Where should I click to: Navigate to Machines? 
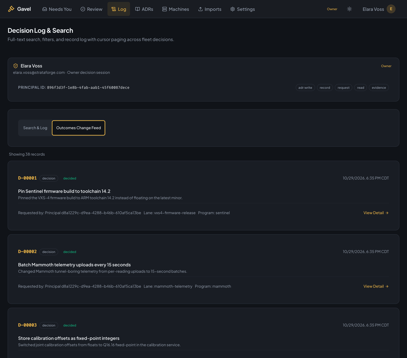(176, 9)
